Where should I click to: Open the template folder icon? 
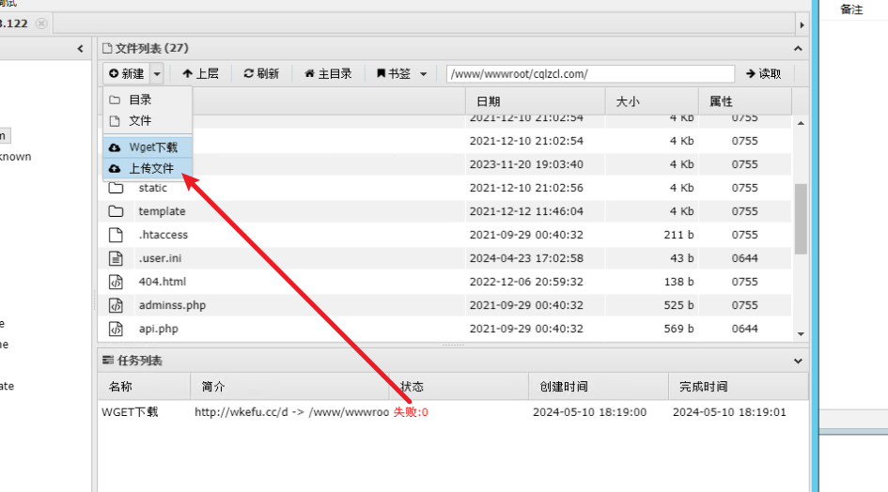pos(116,211)
